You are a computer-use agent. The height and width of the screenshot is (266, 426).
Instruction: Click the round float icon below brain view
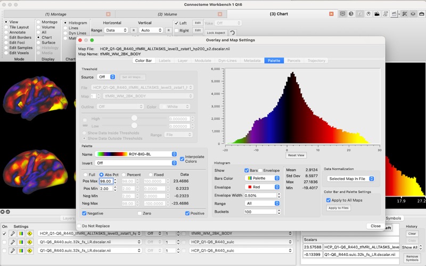coord(8,212)
